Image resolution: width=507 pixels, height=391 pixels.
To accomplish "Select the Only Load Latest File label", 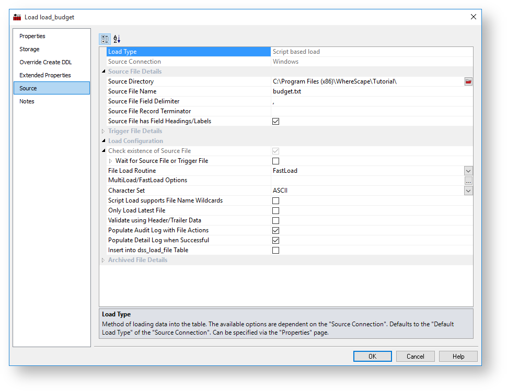I will (137, 210).
